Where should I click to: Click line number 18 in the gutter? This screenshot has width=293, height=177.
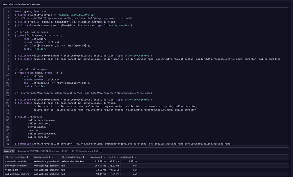[8, 69]
